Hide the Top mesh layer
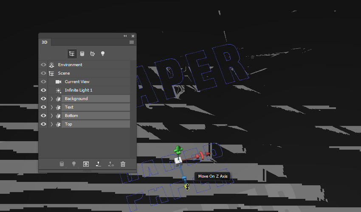 coord(43,124)
